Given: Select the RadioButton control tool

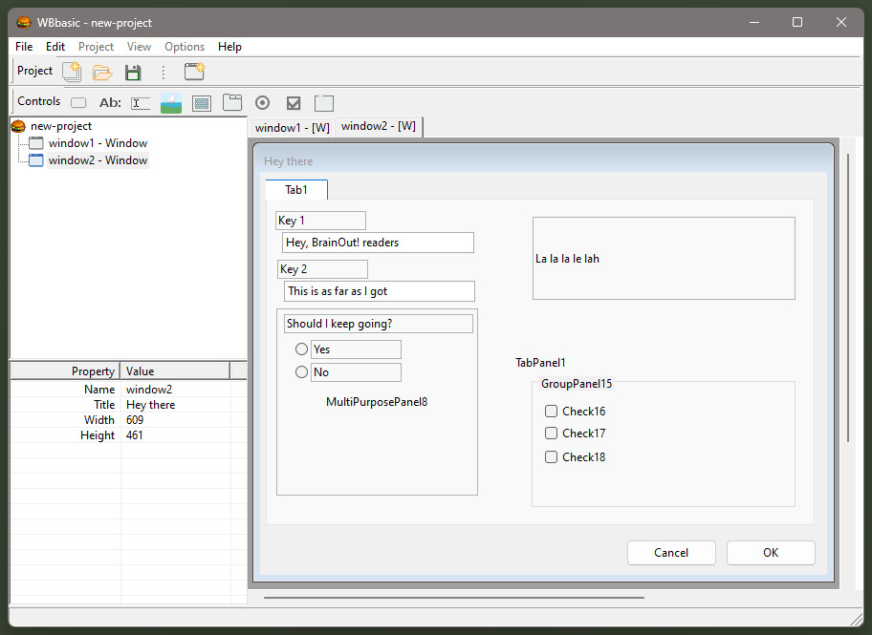Looking at the screenshot, I should tap(262, 102).
